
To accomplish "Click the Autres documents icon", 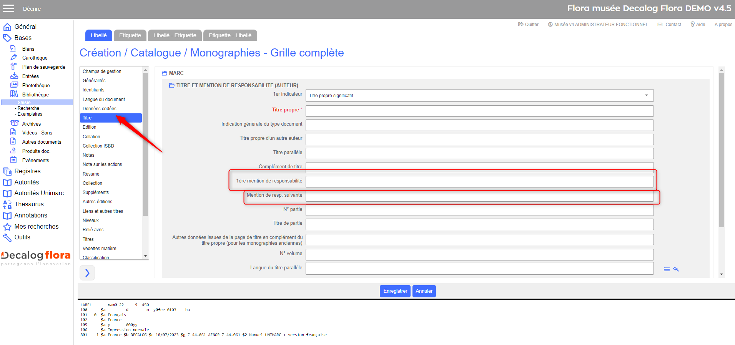I will [13, 141].
